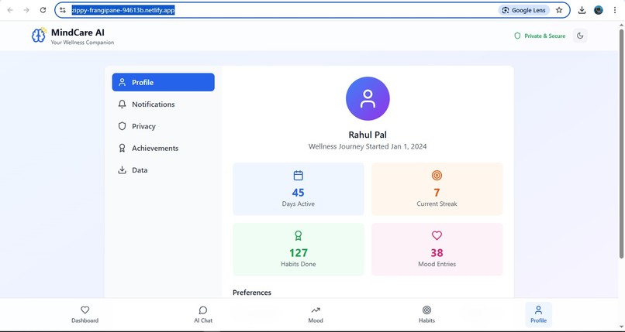Image resolution: width=625 pixels, height=332 pixels.
Task: Open Google Lens from address bar
Action: 523,10
